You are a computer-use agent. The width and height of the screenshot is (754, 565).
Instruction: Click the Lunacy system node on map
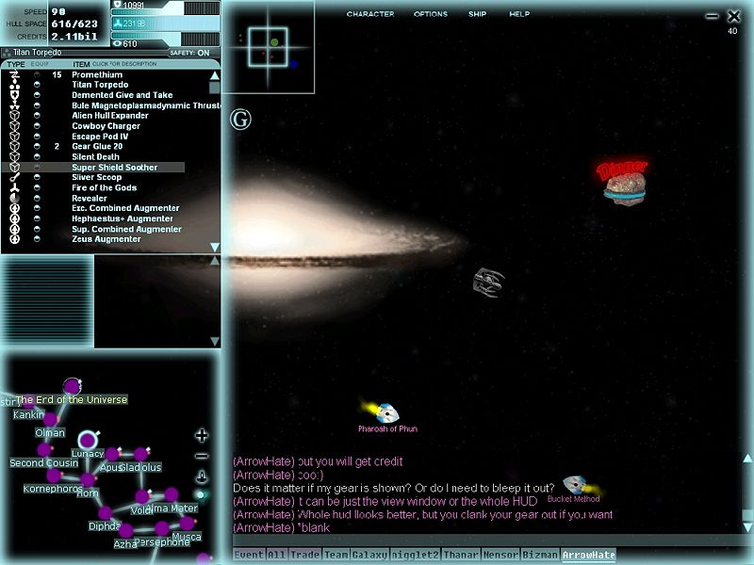89,439
